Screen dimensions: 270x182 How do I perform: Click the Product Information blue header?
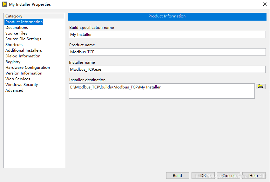(x=167, y=16)
